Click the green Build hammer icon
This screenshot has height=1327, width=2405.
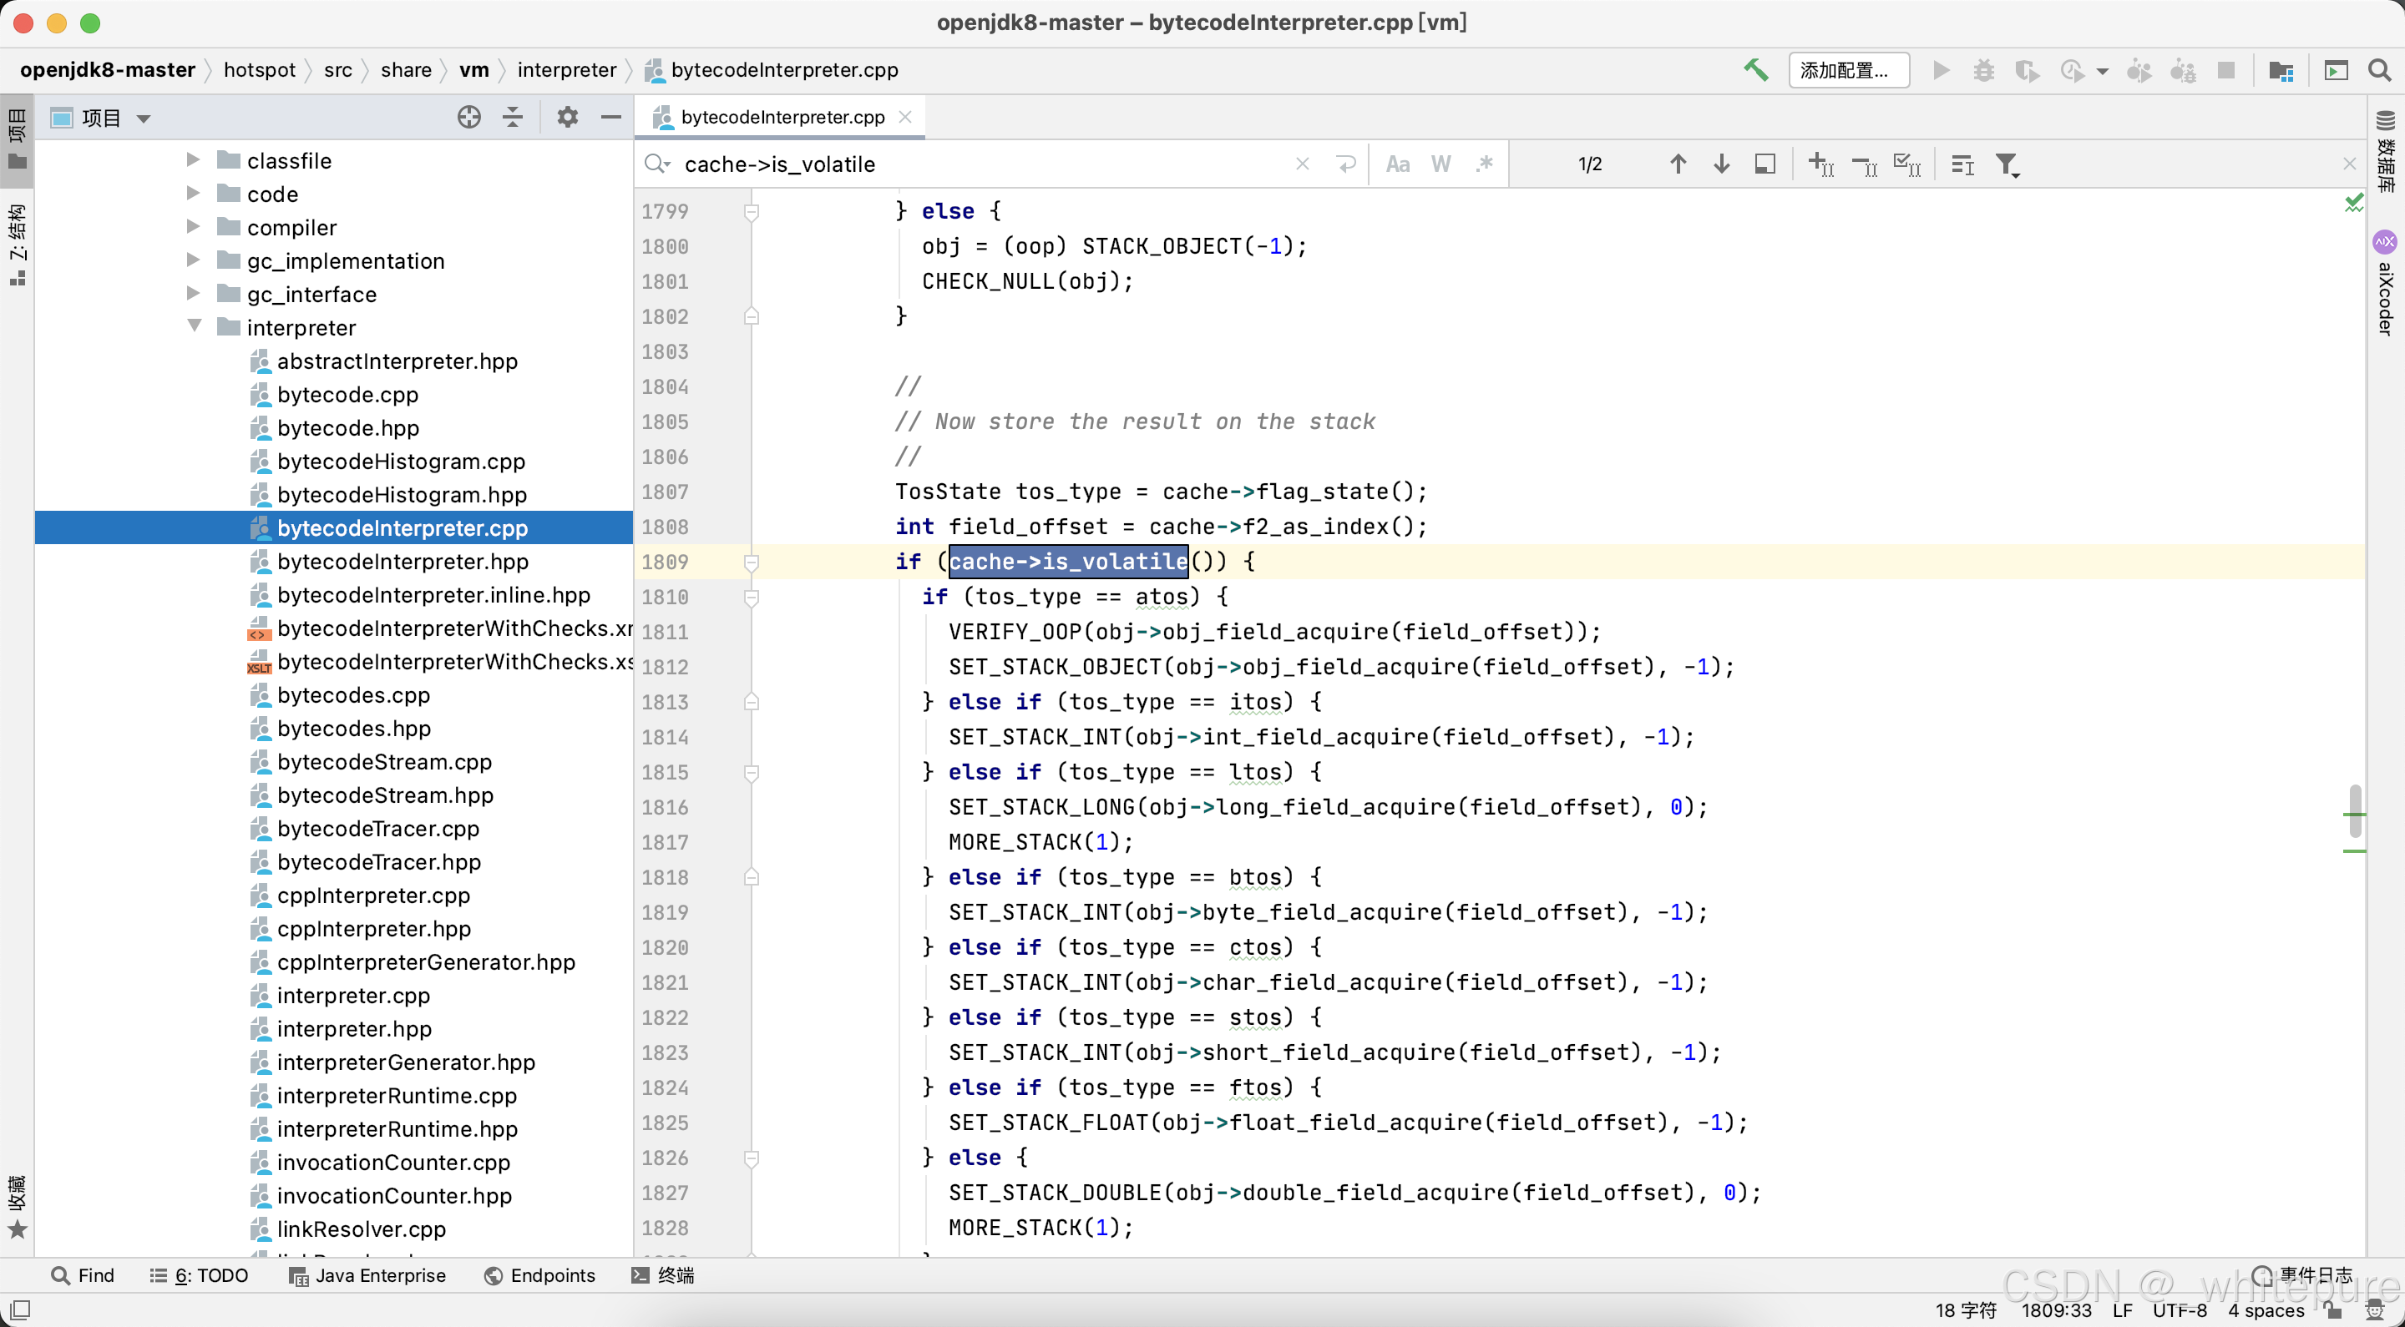click(1754, 70)
